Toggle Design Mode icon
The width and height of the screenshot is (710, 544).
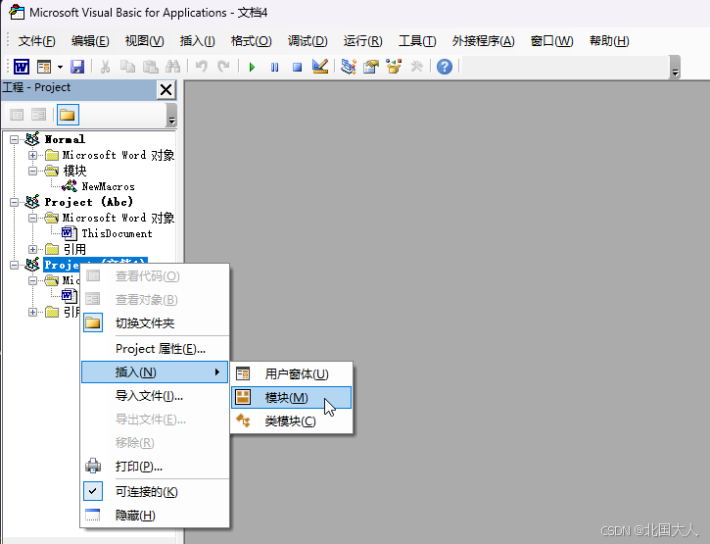click(x=320, y=67)
